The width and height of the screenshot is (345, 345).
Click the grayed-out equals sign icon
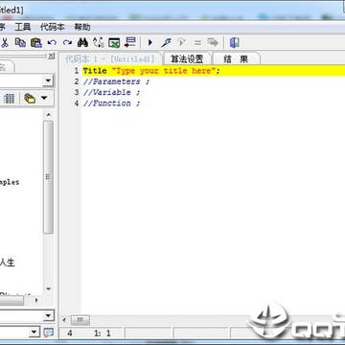198,43
